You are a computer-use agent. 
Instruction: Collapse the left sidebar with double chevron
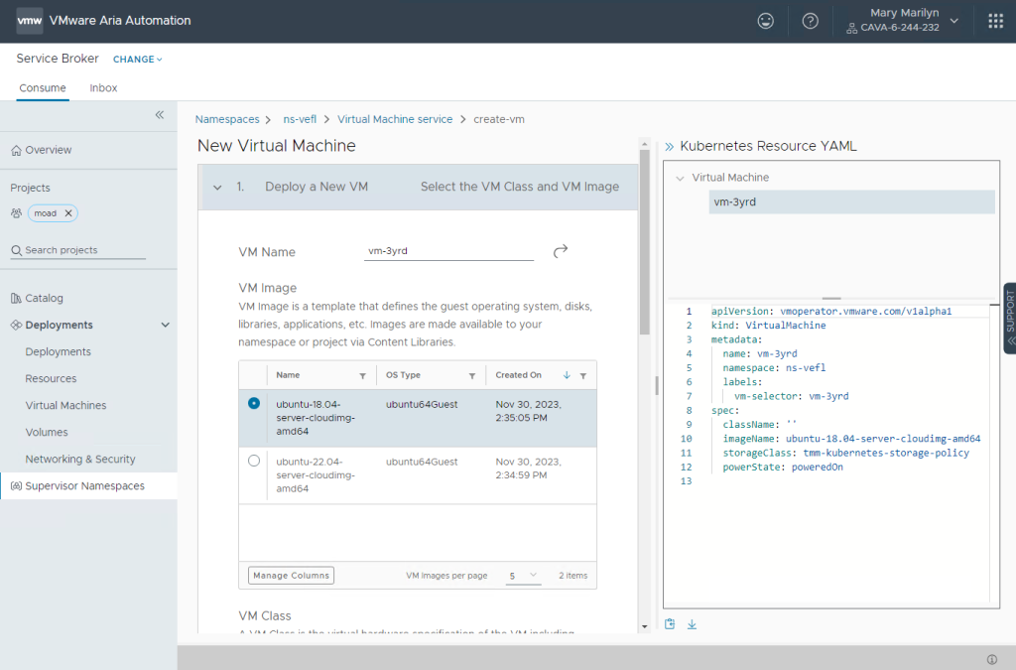pyautogui.click(x=159, y=115)
